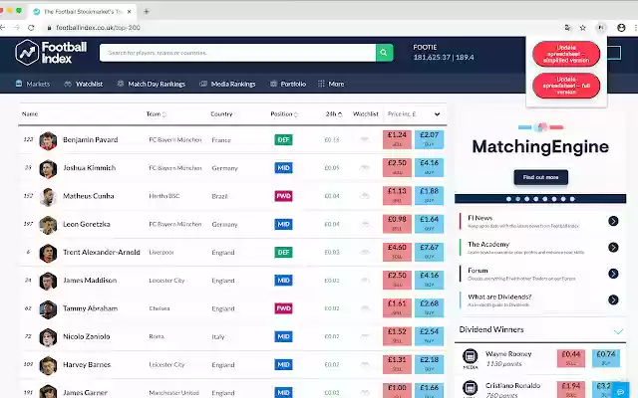638x398 pixels.
Task: Open the Football Index extension icon
Action: [600, 28]
